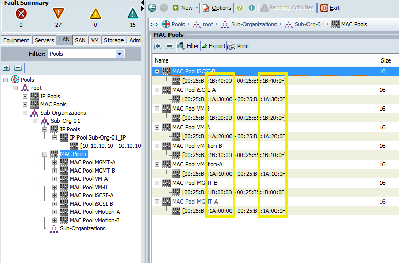Screen dimensions: 399x263
Task: Open help via green question mark icon
Action: click(x=240, y=8)
